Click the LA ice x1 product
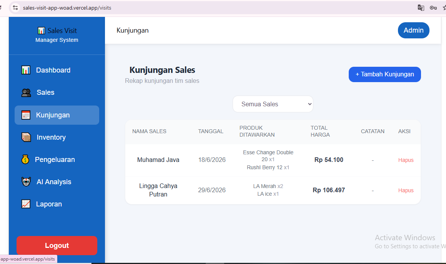Image resolution: width=446 pixels, height=264 pixels. [x=268, y=194]
